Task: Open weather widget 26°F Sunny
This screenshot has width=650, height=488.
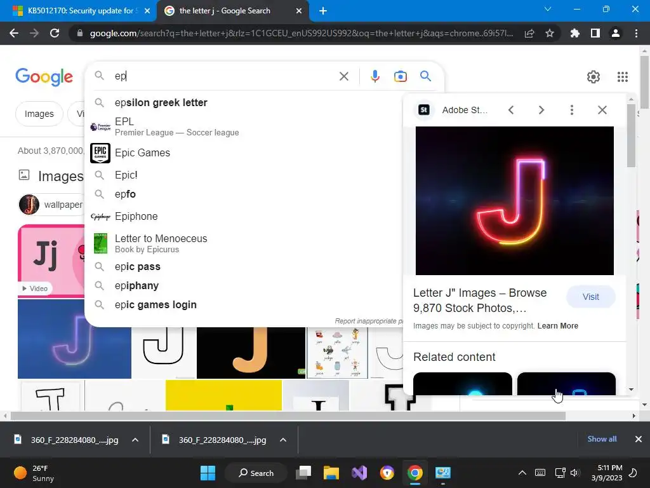Action: coord(34,473)
